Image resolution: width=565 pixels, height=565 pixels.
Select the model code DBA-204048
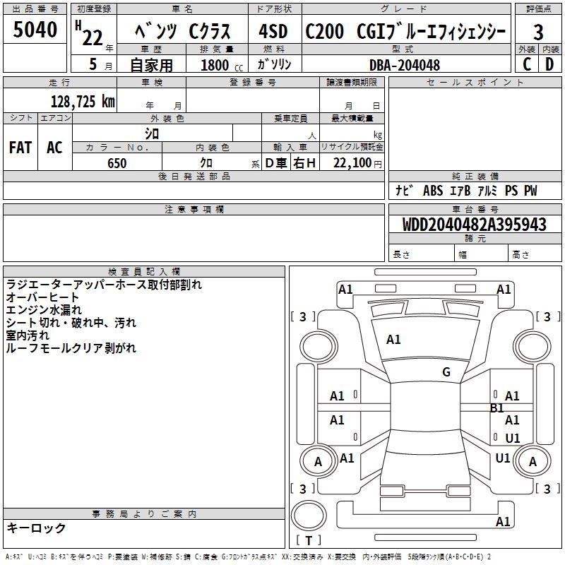(x=405, y=65)
